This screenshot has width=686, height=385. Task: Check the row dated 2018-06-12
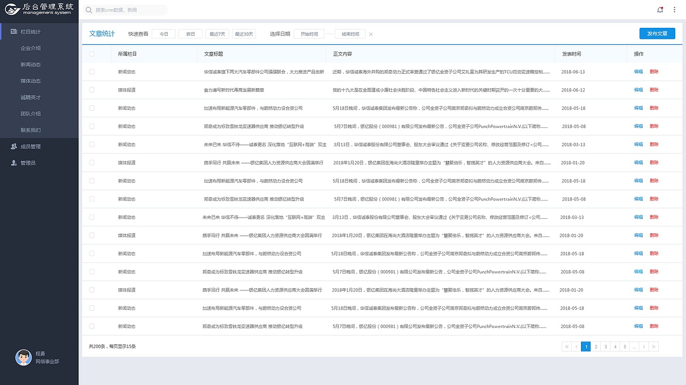92,90
